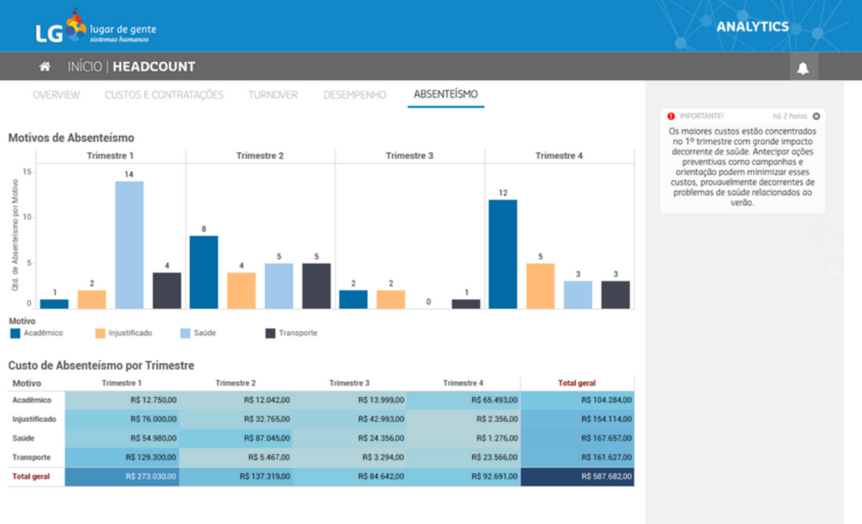Click the active ABSENTEÍSMO tab
Screen dimensions: 862x524
[446, 94]
